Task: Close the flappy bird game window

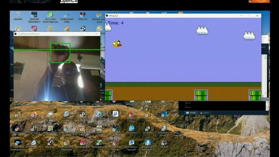Action: pos(257,16)
